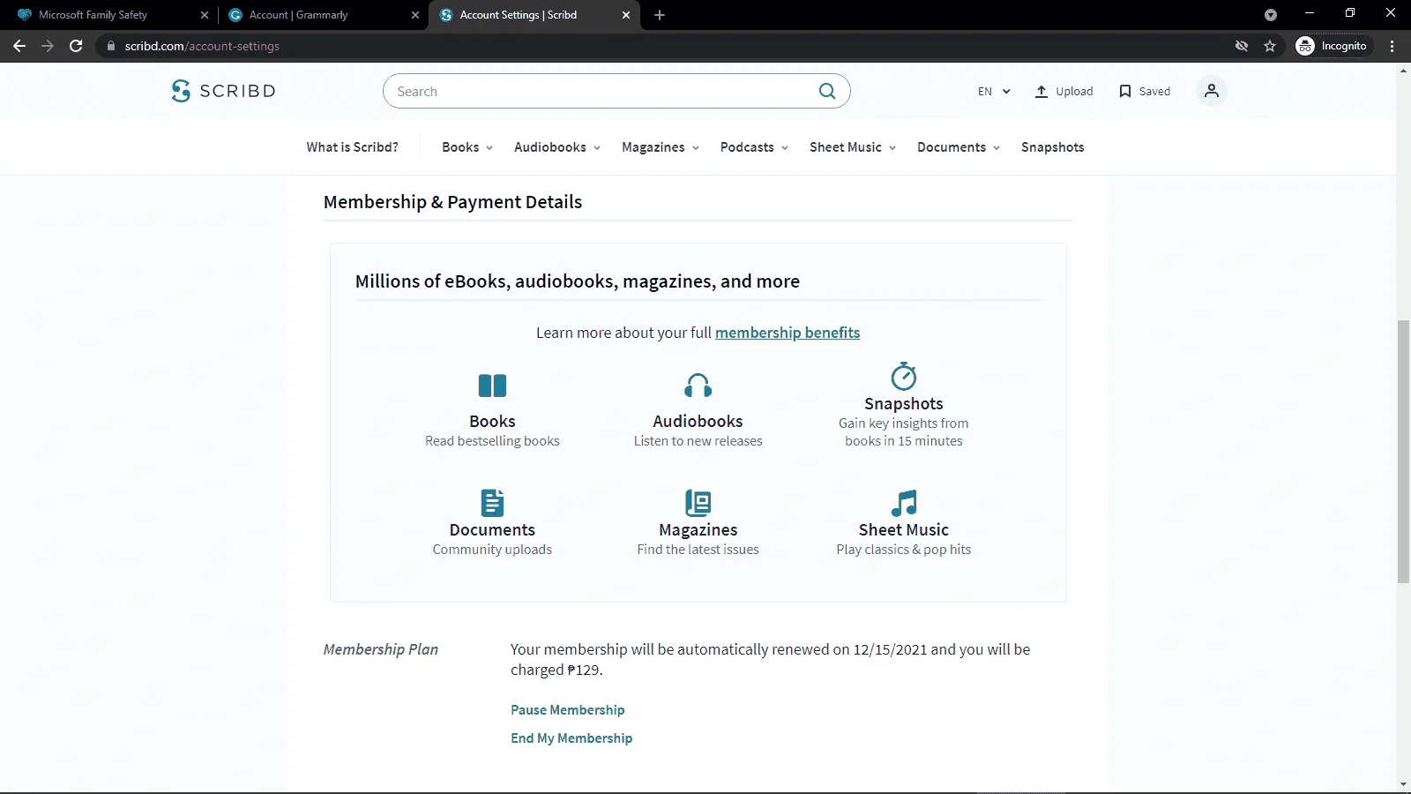Click the Snapshots stopwatch icon
Screen dimensions: 1411x794
click(x=904, y=376)
